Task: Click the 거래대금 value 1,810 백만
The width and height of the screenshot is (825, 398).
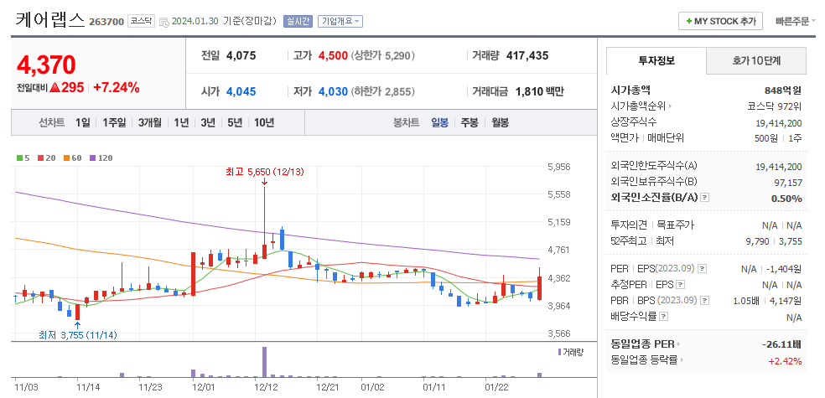Action: [x=539, y=91]
